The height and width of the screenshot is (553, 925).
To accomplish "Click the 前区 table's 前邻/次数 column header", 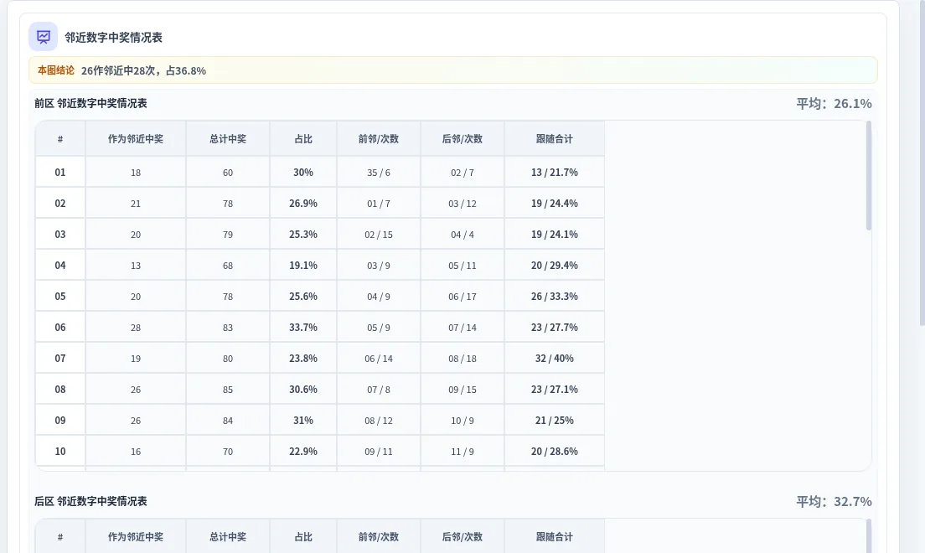I will click(x=379, y=139).
